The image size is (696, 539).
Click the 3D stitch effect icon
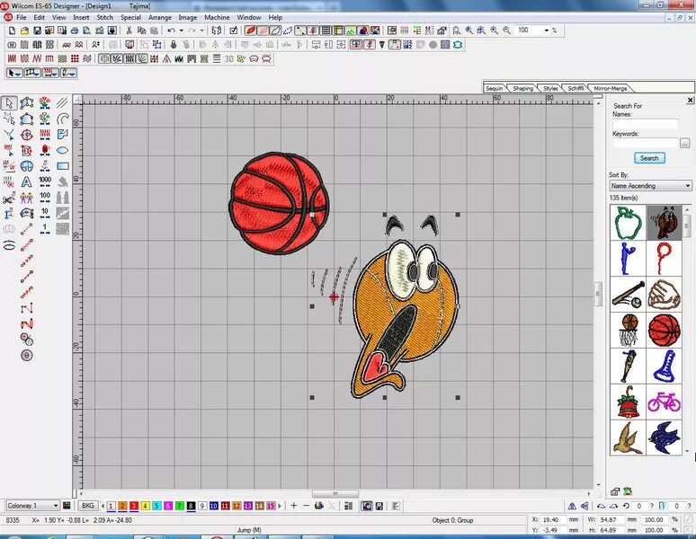coord(228,59)
